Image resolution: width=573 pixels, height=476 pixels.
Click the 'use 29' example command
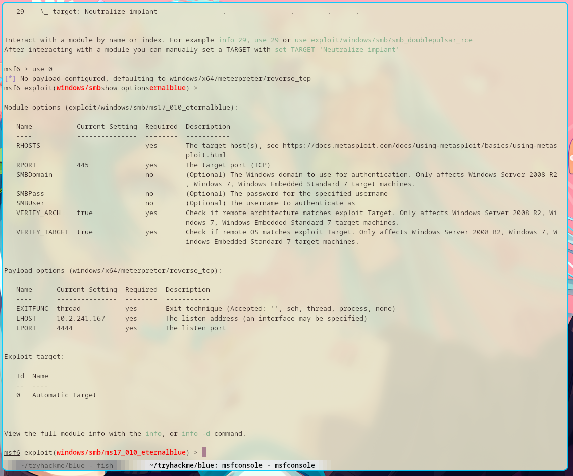[267, 40]
